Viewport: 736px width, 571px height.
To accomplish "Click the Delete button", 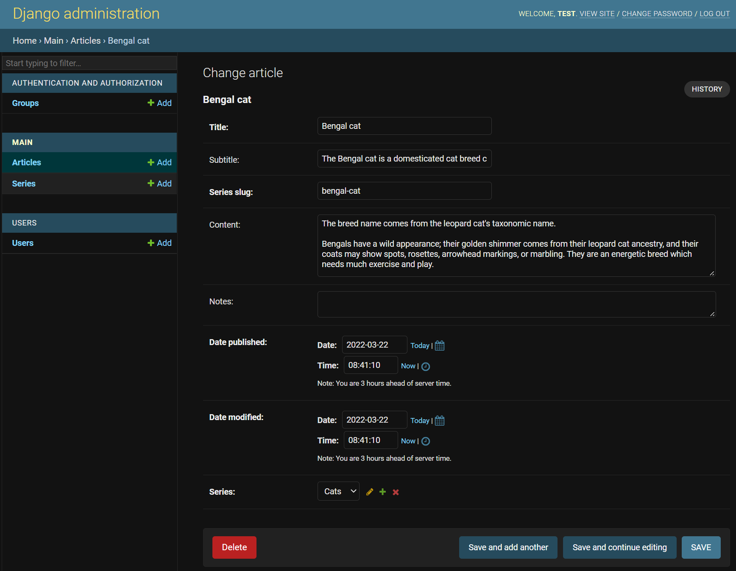I will click(x=234, y=547).
